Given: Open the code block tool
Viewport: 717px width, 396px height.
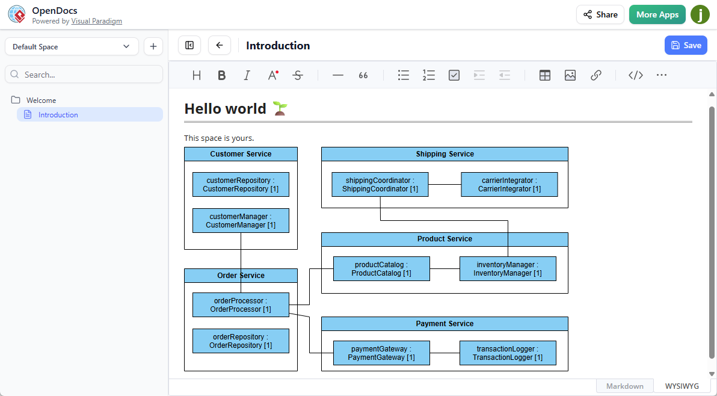Looking at the screenshot, I should 635,75.
